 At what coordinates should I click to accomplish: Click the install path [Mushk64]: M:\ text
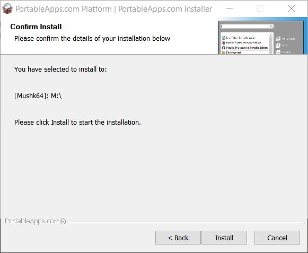tap(38, 96)
